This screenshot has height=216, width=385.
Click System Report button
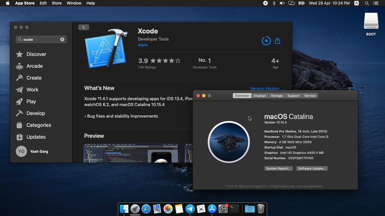point(278,168)
